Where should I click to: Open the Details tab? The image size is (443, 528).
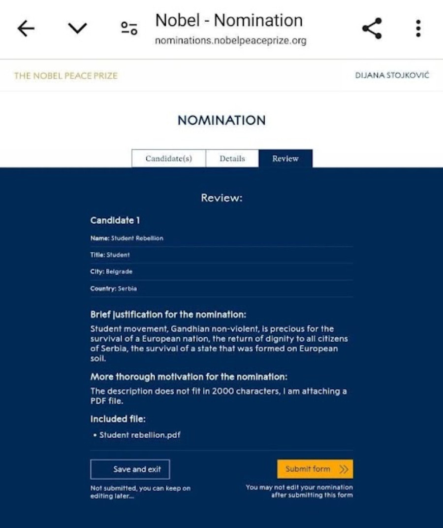pos(232,159)
